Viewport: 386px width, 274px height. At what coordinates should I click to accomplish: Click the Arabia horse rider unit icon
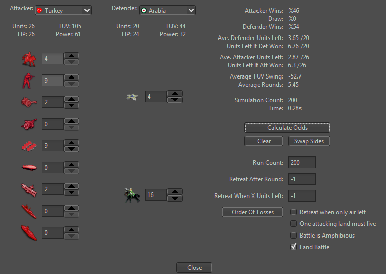(x=132, y=195)
